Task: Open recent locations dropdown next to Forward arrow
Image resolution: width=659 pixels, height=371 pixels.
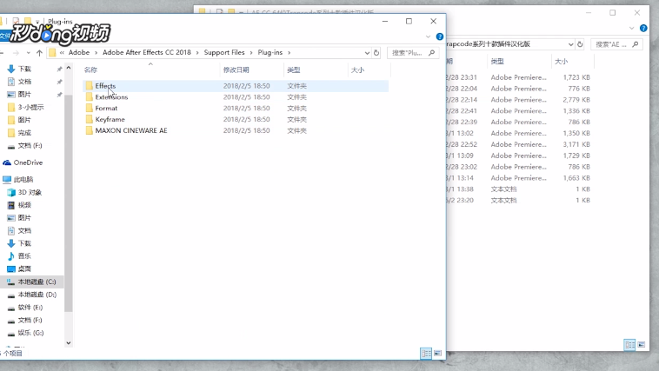Action: click(28, 53)
